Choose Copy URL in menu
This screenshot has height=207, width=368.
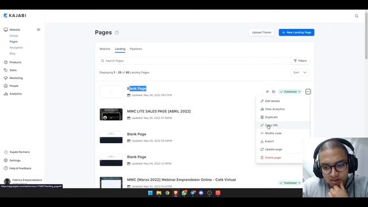[271, 125]
